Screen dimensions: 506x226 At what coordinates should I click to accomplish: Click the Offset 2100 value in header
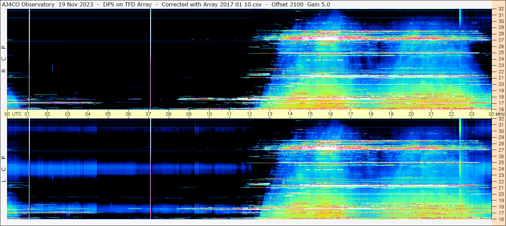pyautogui.click(x=287, y=4)
